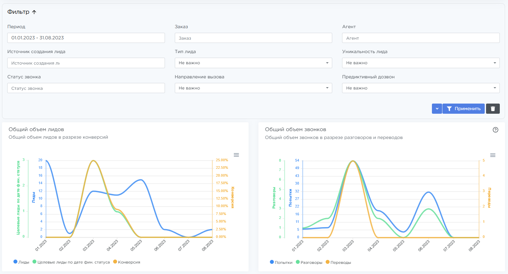Click the Период date range field
The height and width of the screenshot is (274, 508).
(x=86, y=38)
